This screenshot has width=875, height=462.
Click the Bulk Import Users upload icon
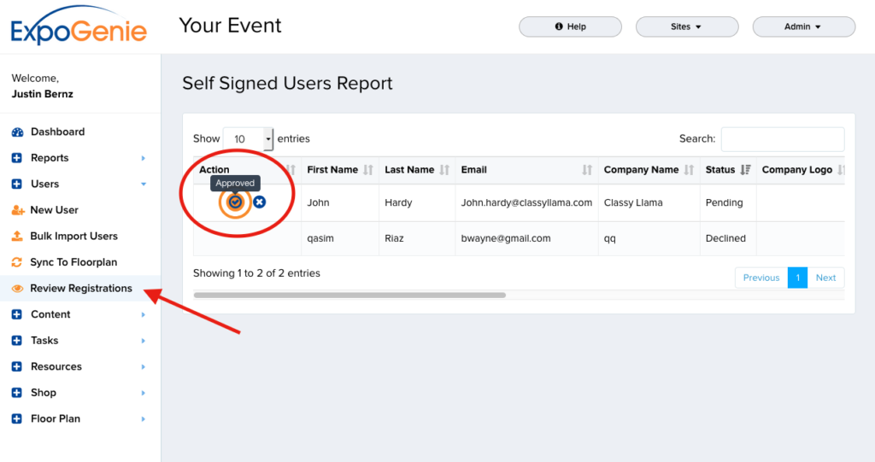pyautogui.click(x=17, y=236)
